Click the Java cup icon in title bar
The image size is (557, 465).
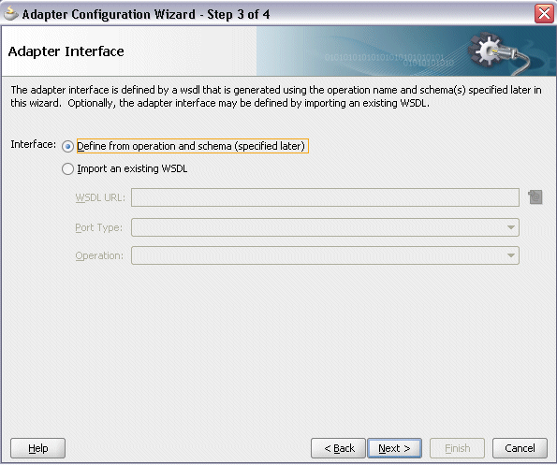pos(10,13)
